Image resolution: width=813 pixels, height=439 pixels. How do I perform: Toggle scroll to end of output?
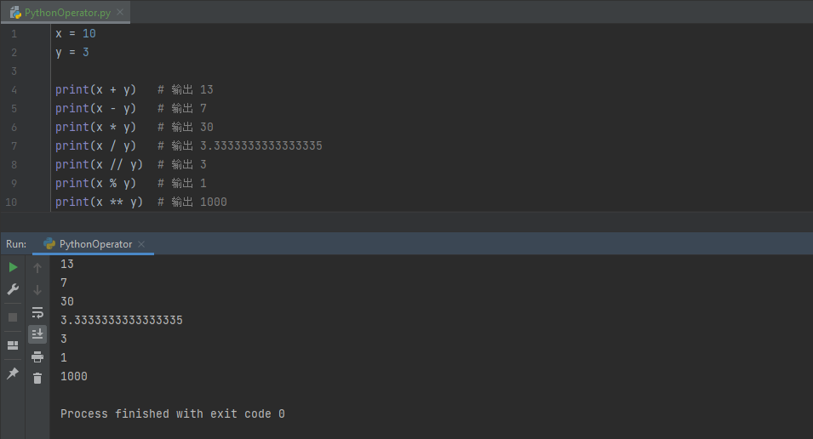pos(37,334)
